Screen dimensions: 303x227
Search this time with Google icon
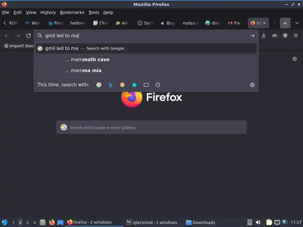pos(99,85)
